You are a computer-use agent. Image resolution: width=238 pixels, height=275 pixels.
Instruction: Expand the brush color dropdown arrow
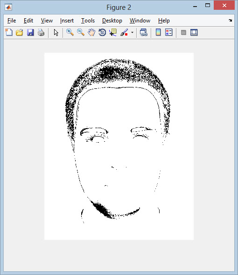(x=133, y=32)
